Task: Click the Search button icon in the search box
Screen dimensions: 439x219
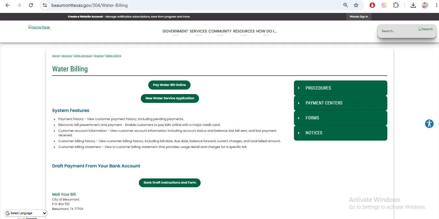Action: (x=426, y=29)
